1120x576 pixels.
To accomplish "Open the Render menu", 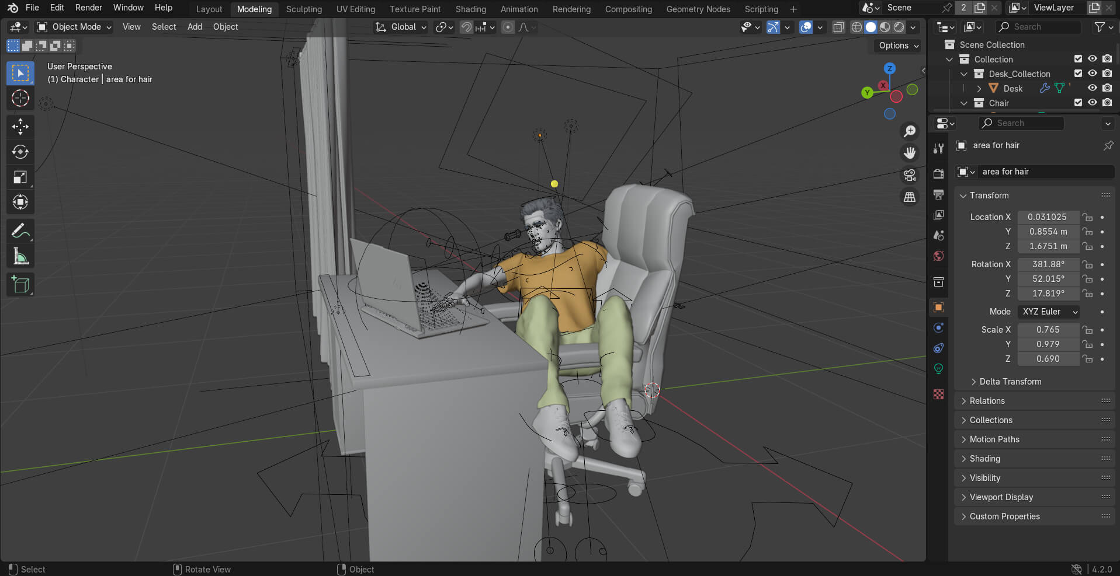I will point(89,8).
